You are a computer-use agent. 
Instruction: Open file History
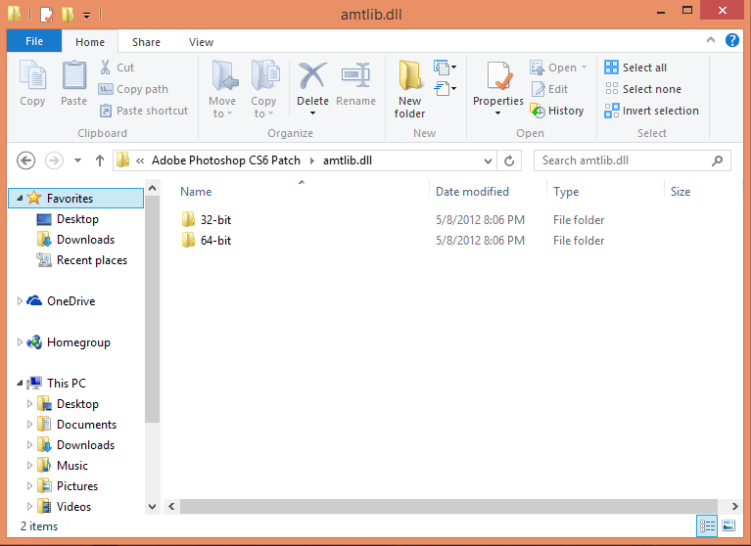tap(557, 111)
